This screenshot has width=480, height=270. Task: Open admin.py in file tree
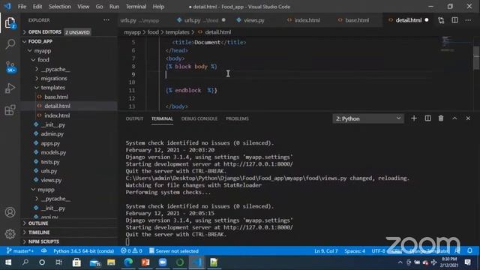click(x=52, y=133)
